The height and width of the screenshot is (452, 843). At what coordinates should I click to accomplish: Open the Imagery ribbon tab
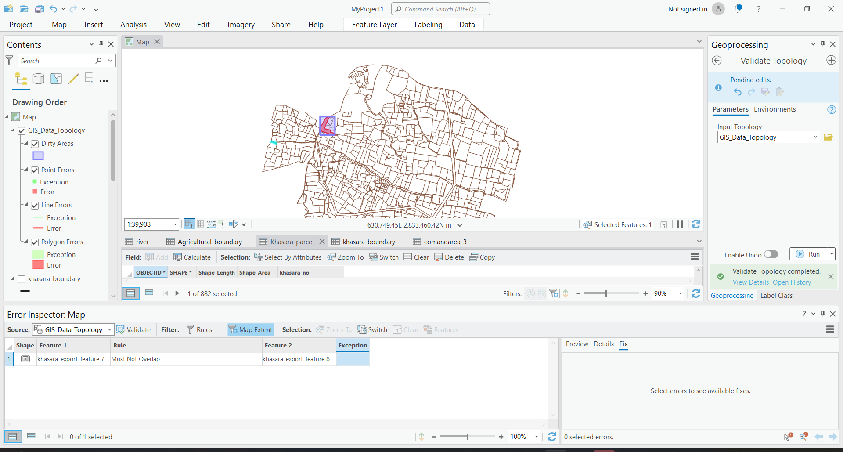tap(241, 25)
